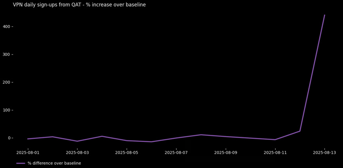This screenshot has width=343, height=168.
Task: Click the line's peak point at the top right
Action: click(x=324, y=15)
